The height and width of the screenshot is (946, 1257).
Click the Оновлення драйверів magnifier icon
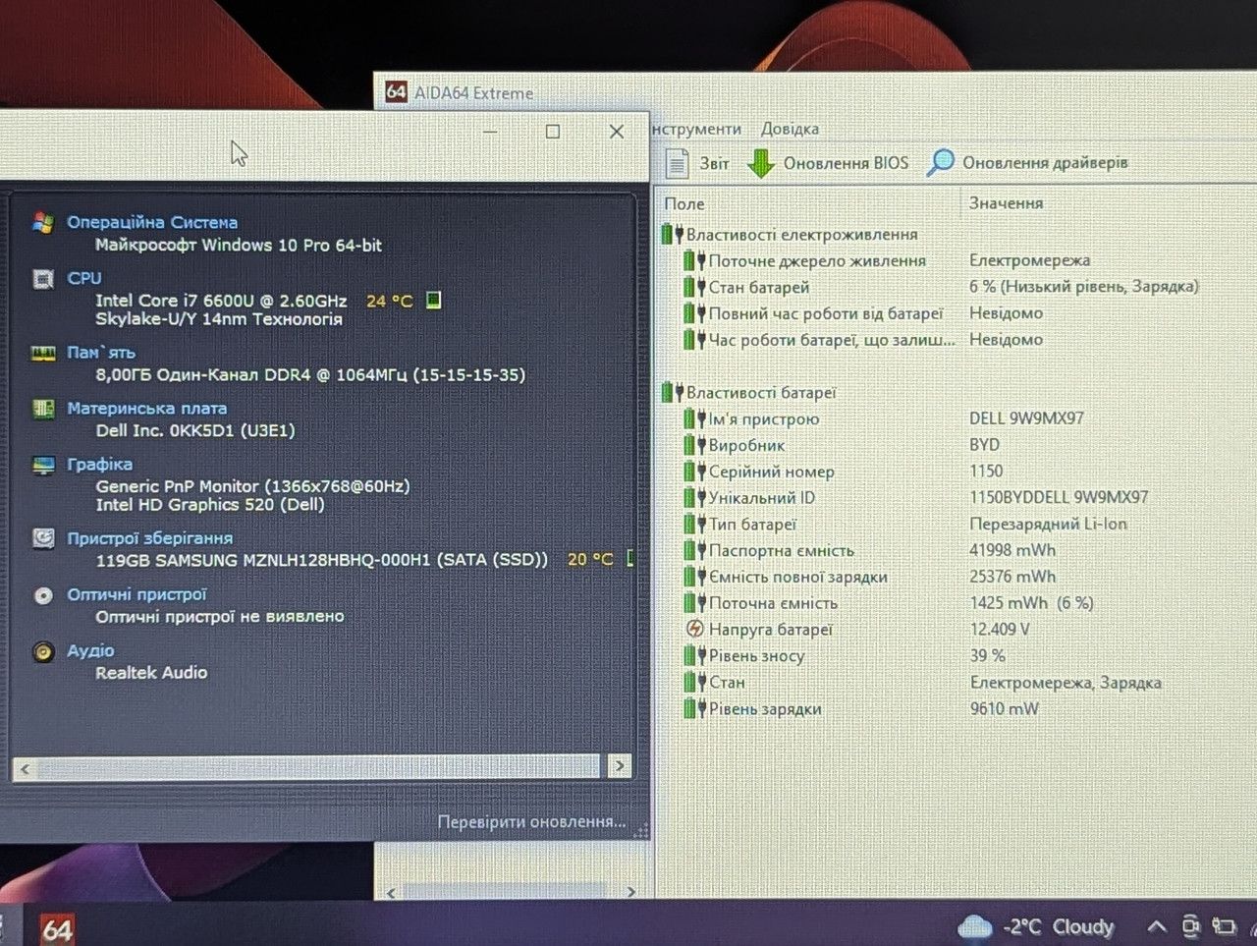[x=940, y=163]
